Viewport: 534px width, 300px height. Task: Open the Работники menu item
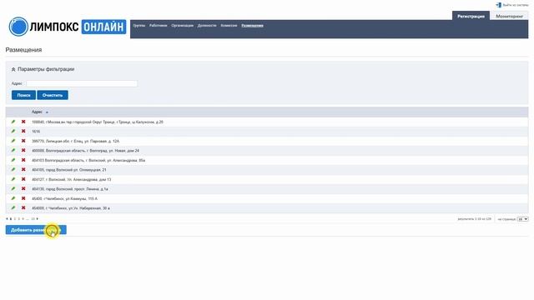(x=159, y=26)
